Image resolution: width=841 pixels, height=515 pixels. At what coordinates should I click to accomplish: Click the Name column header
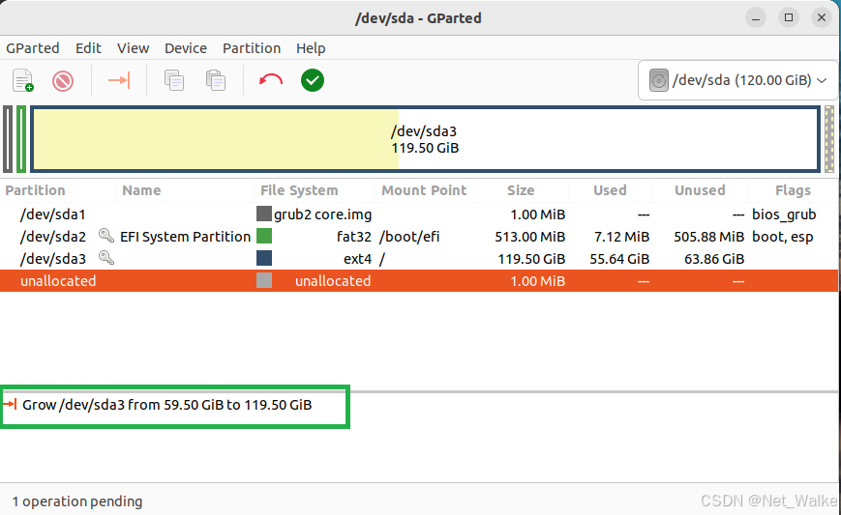click(x=141, y=190)
